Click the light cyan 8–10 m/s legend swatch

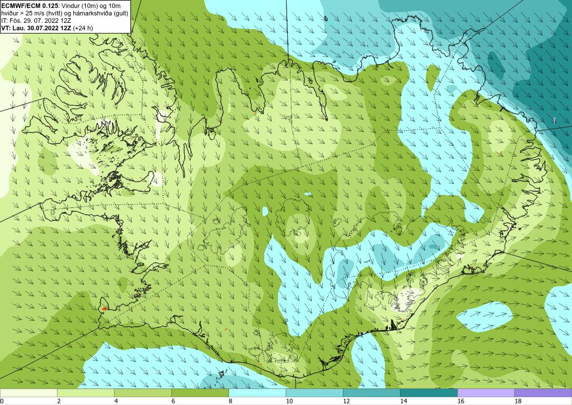(257, 392)
